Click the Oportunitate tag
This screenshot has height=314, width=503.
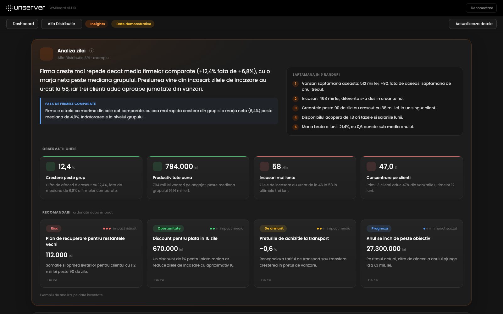[169, 229]
